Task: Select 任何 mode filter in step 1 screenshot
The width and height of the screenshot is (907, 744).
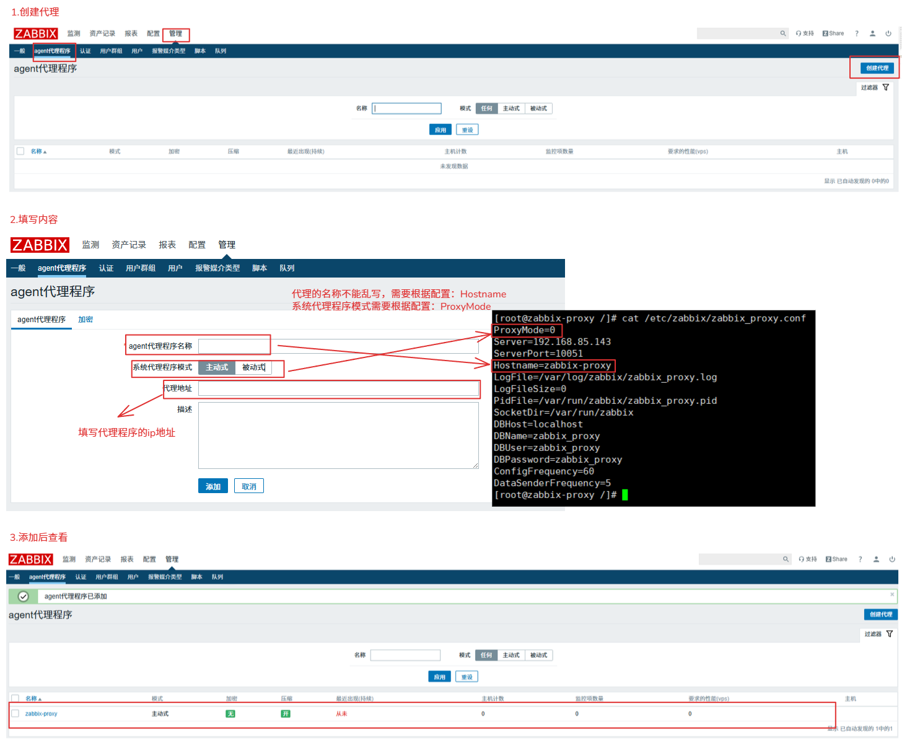Action: pos(487,108)
